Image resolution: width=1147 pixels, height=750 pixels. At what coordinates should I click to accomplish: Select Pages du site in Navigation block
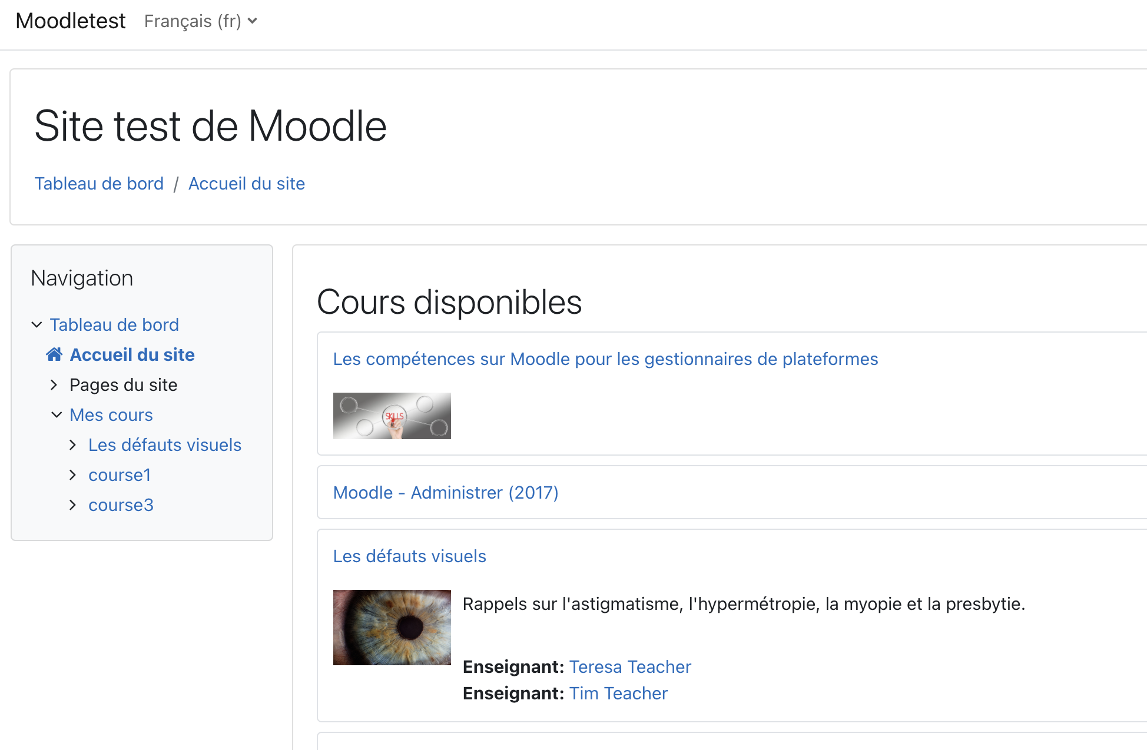click(x=124, y=384)
